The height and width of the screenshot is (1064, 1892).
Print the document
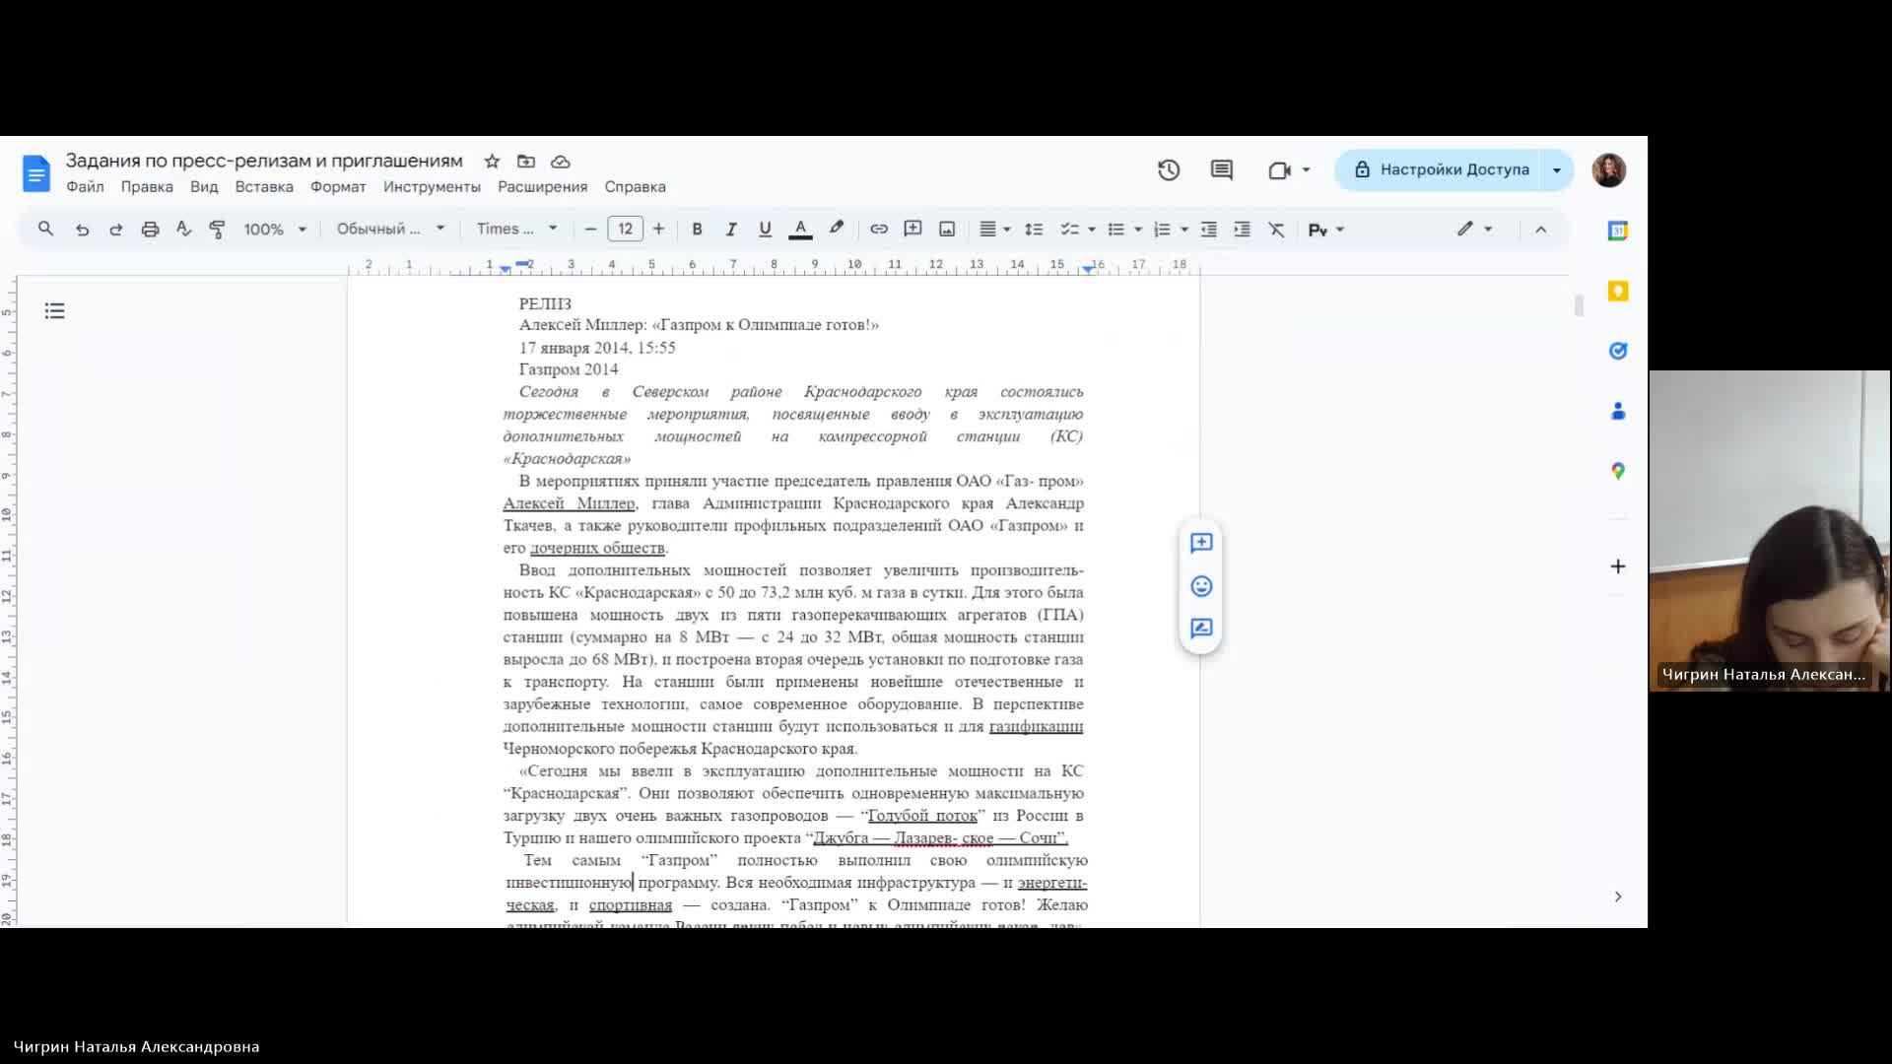pyautogui.click(x=150, y=230)
